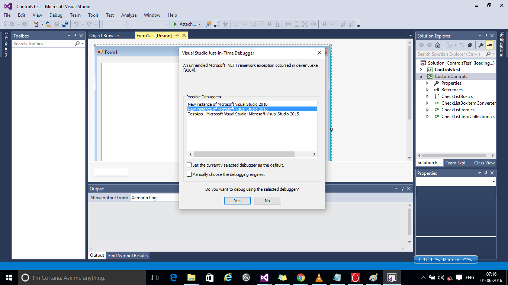Click Collapse All icon in Solution Explorer
This screenshot has width=508, height=285.
(470, 45)
